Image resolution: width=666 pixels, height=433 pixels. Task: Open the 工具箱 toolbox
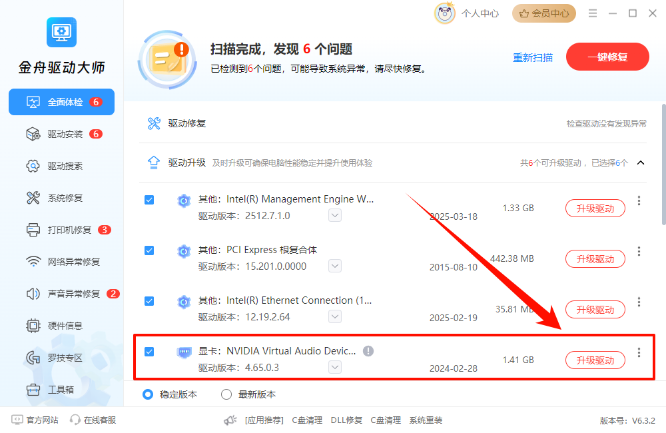coord(61,390)
